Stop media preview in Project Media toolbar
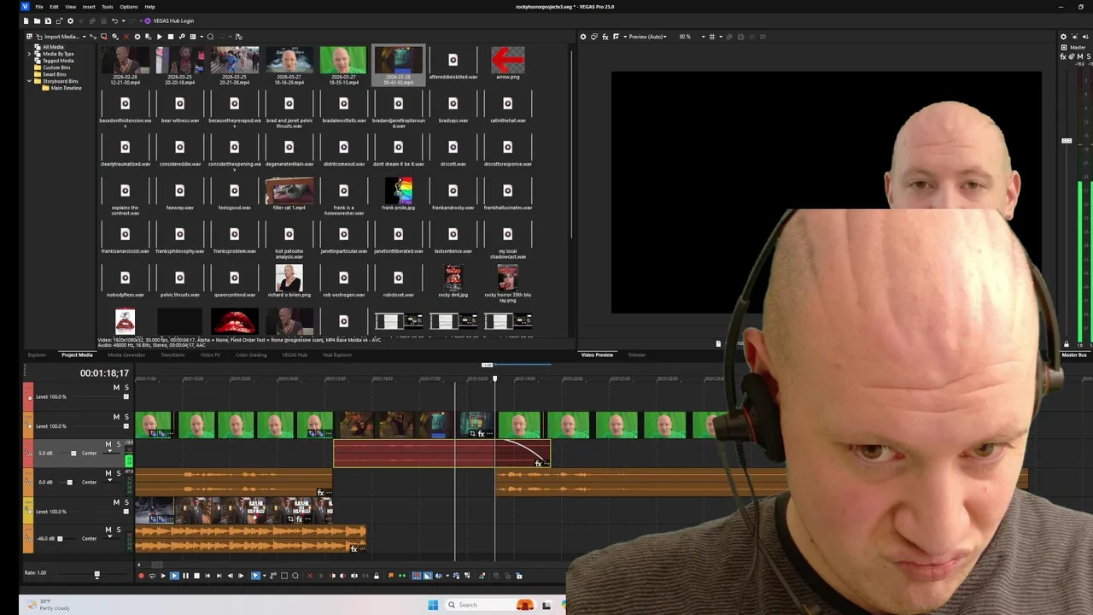The width and height of the screenshot is (1093, 615). coord(171,37)
